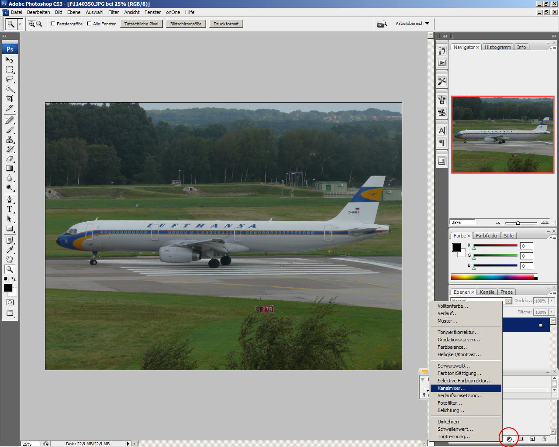Change screen mode button in toolbox
The height and width of the screenshot is (447, 559).
(10, 313)
